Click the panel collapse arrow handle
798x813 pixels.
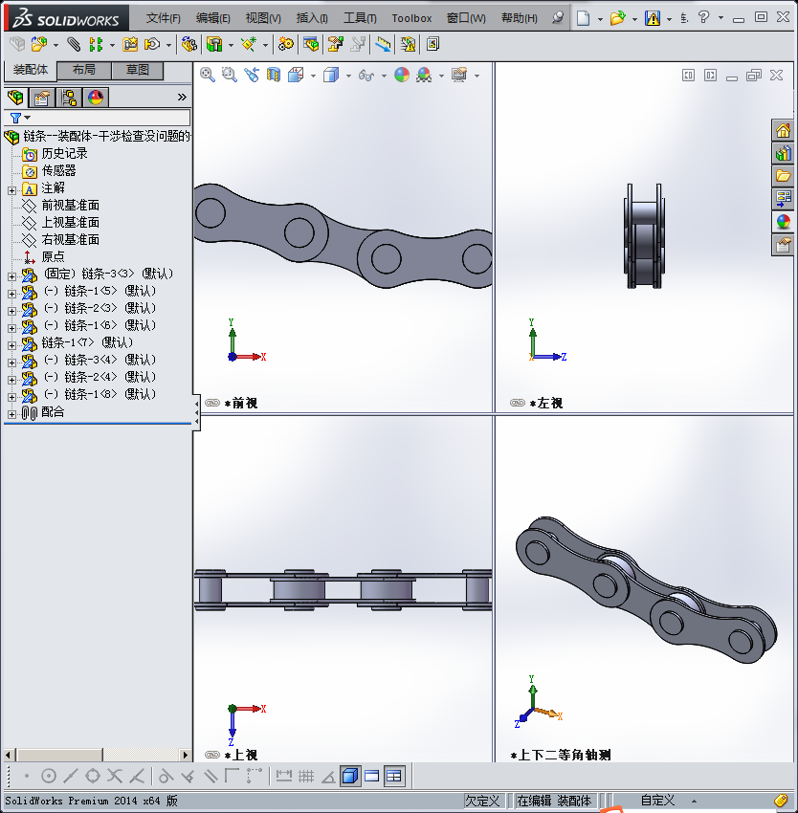pos(196,413)
